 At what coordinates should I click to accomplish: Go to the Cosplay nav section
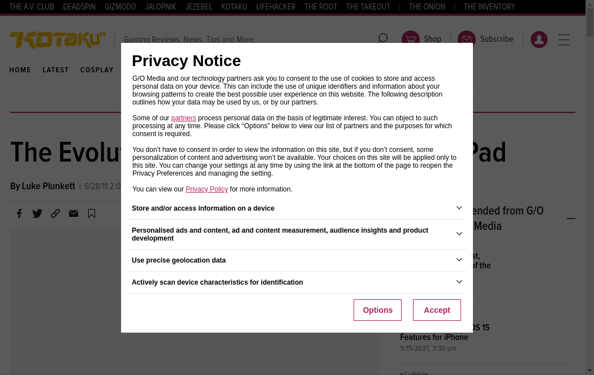coord(97,70)
